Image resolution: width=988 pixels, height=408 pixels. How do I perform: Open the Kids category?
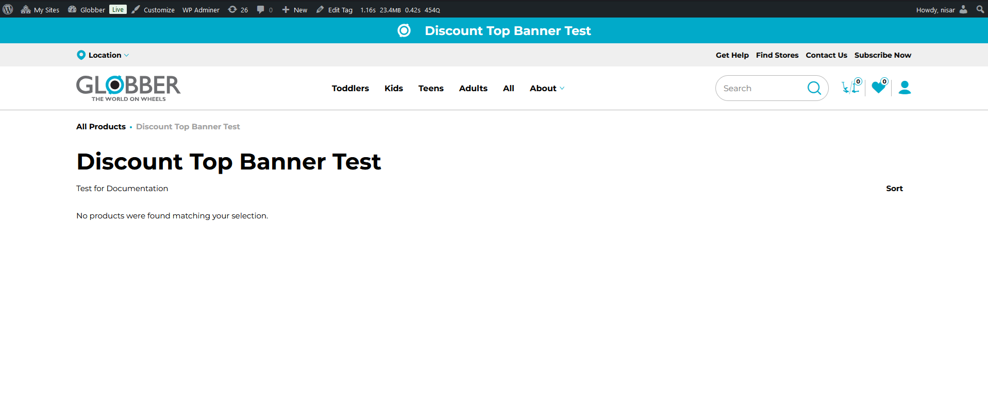pyautogui.click(x=394, y=88)
